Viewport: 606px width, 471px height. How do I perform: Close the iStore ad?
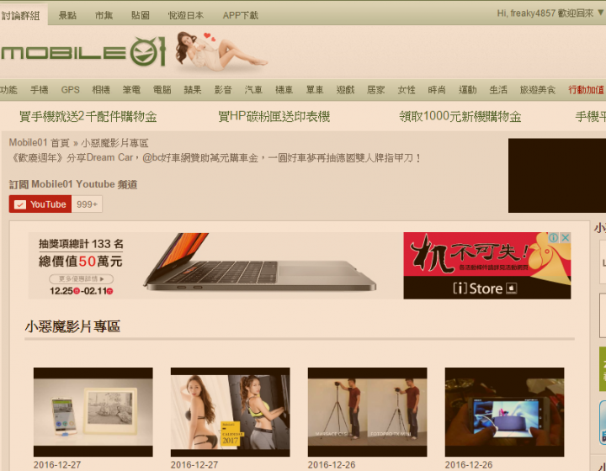click(x=565, y=238)
